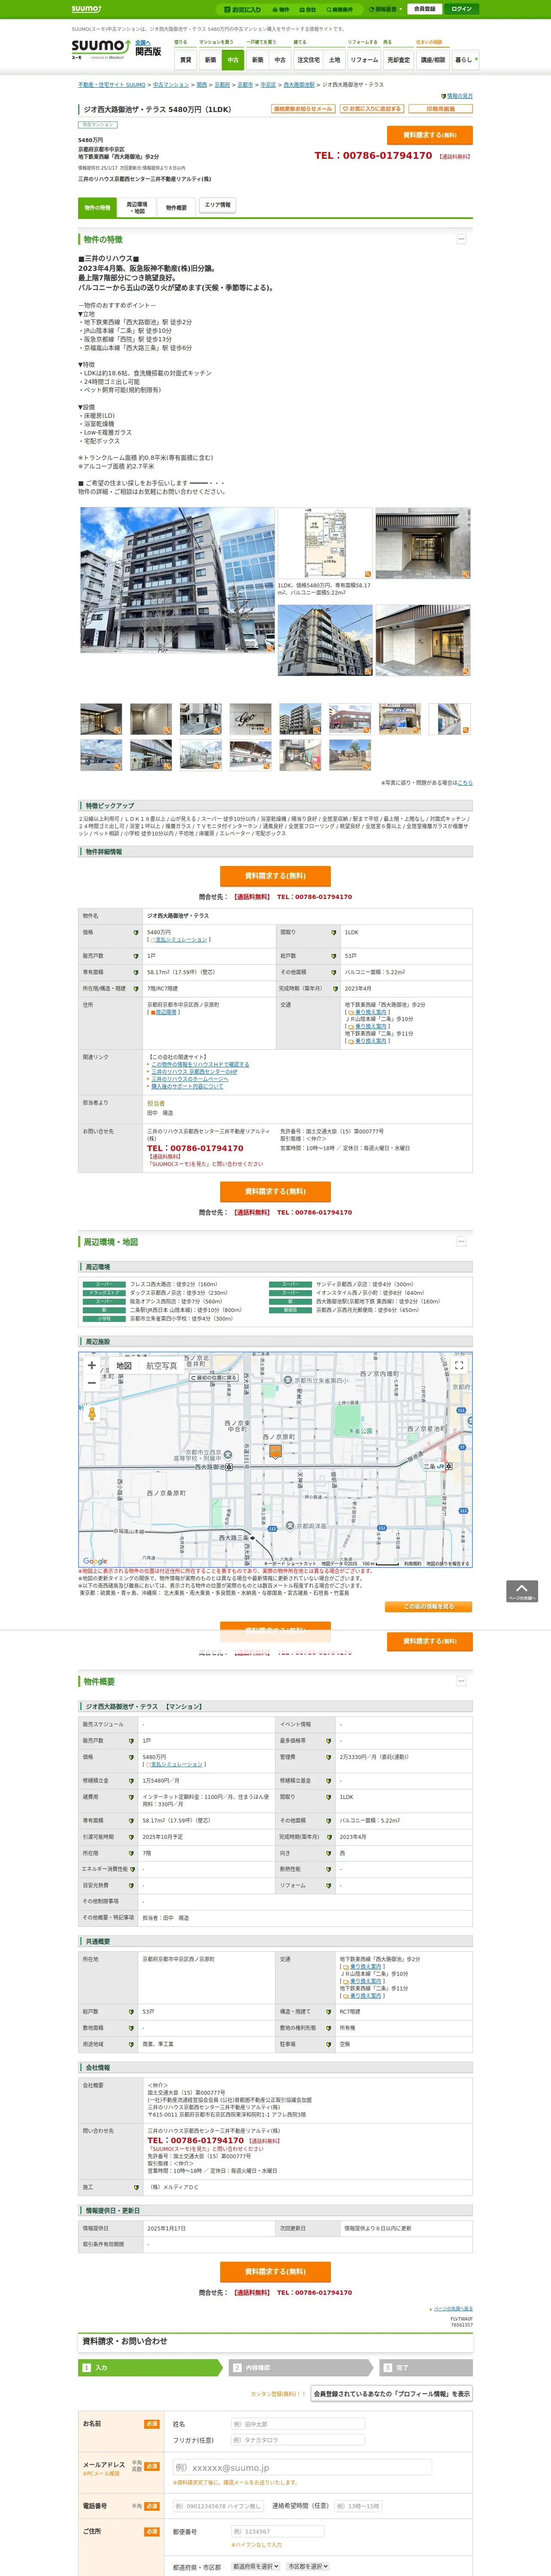551x2576 pixels.
Task: Click the phone number input field
Action: [218, 2506]
